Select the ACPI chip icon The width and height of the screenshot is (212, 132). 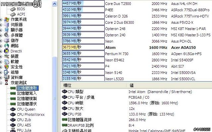13,14
